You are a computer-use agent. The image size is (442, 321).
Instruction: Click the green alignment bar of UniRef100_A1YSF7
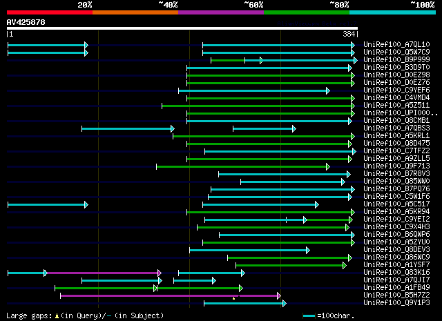[x=291, y=265]
